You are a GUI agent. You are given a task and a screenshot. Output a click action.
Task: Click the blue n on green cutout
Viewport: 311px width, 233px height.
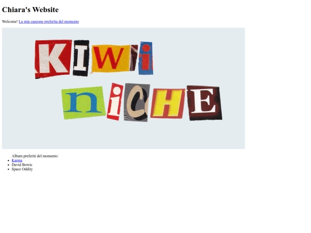84,103
